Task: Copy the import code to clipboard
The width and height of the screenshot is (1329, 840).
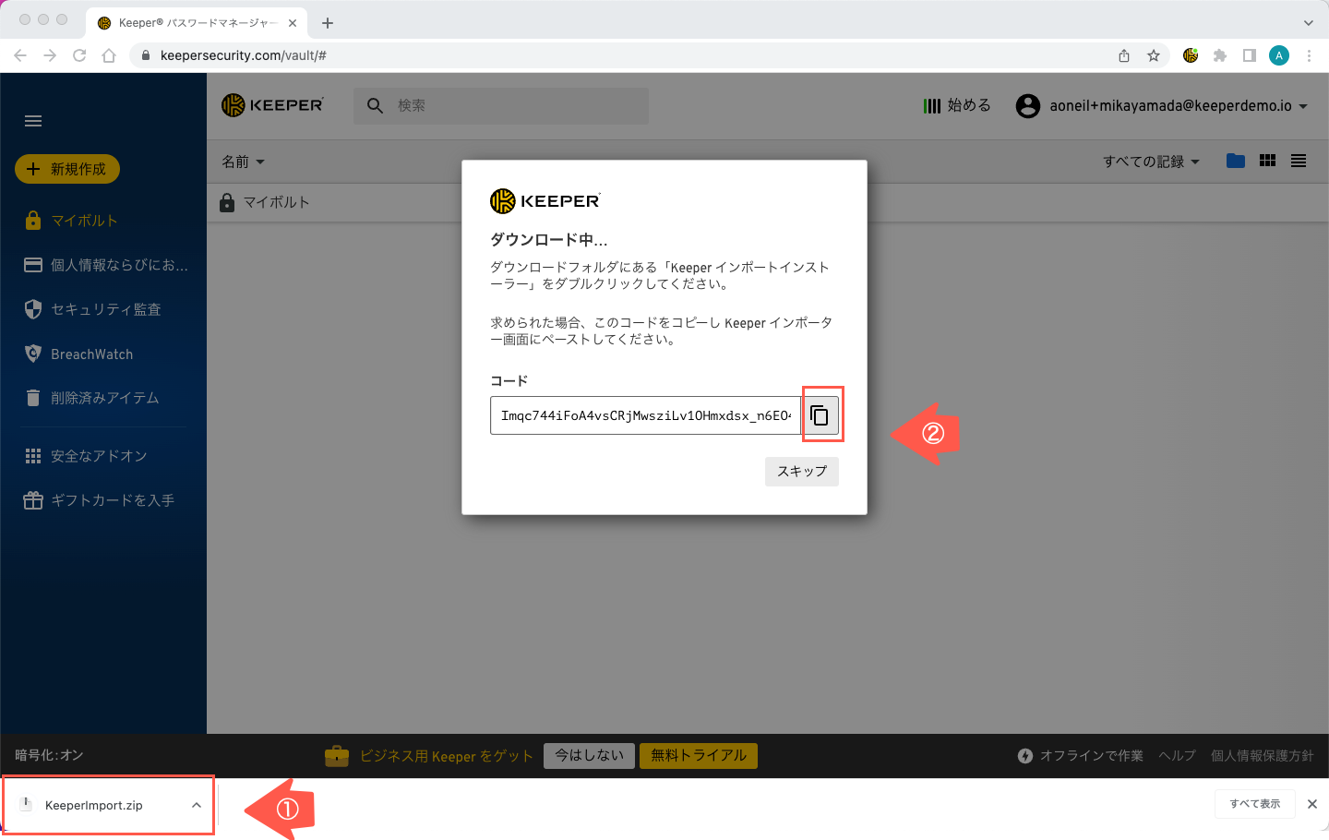Action: (x=820, y=415)
